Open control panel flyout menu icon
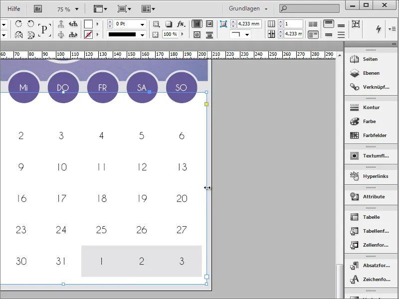This screenshot has width=399, height=299. click(392, 29)
